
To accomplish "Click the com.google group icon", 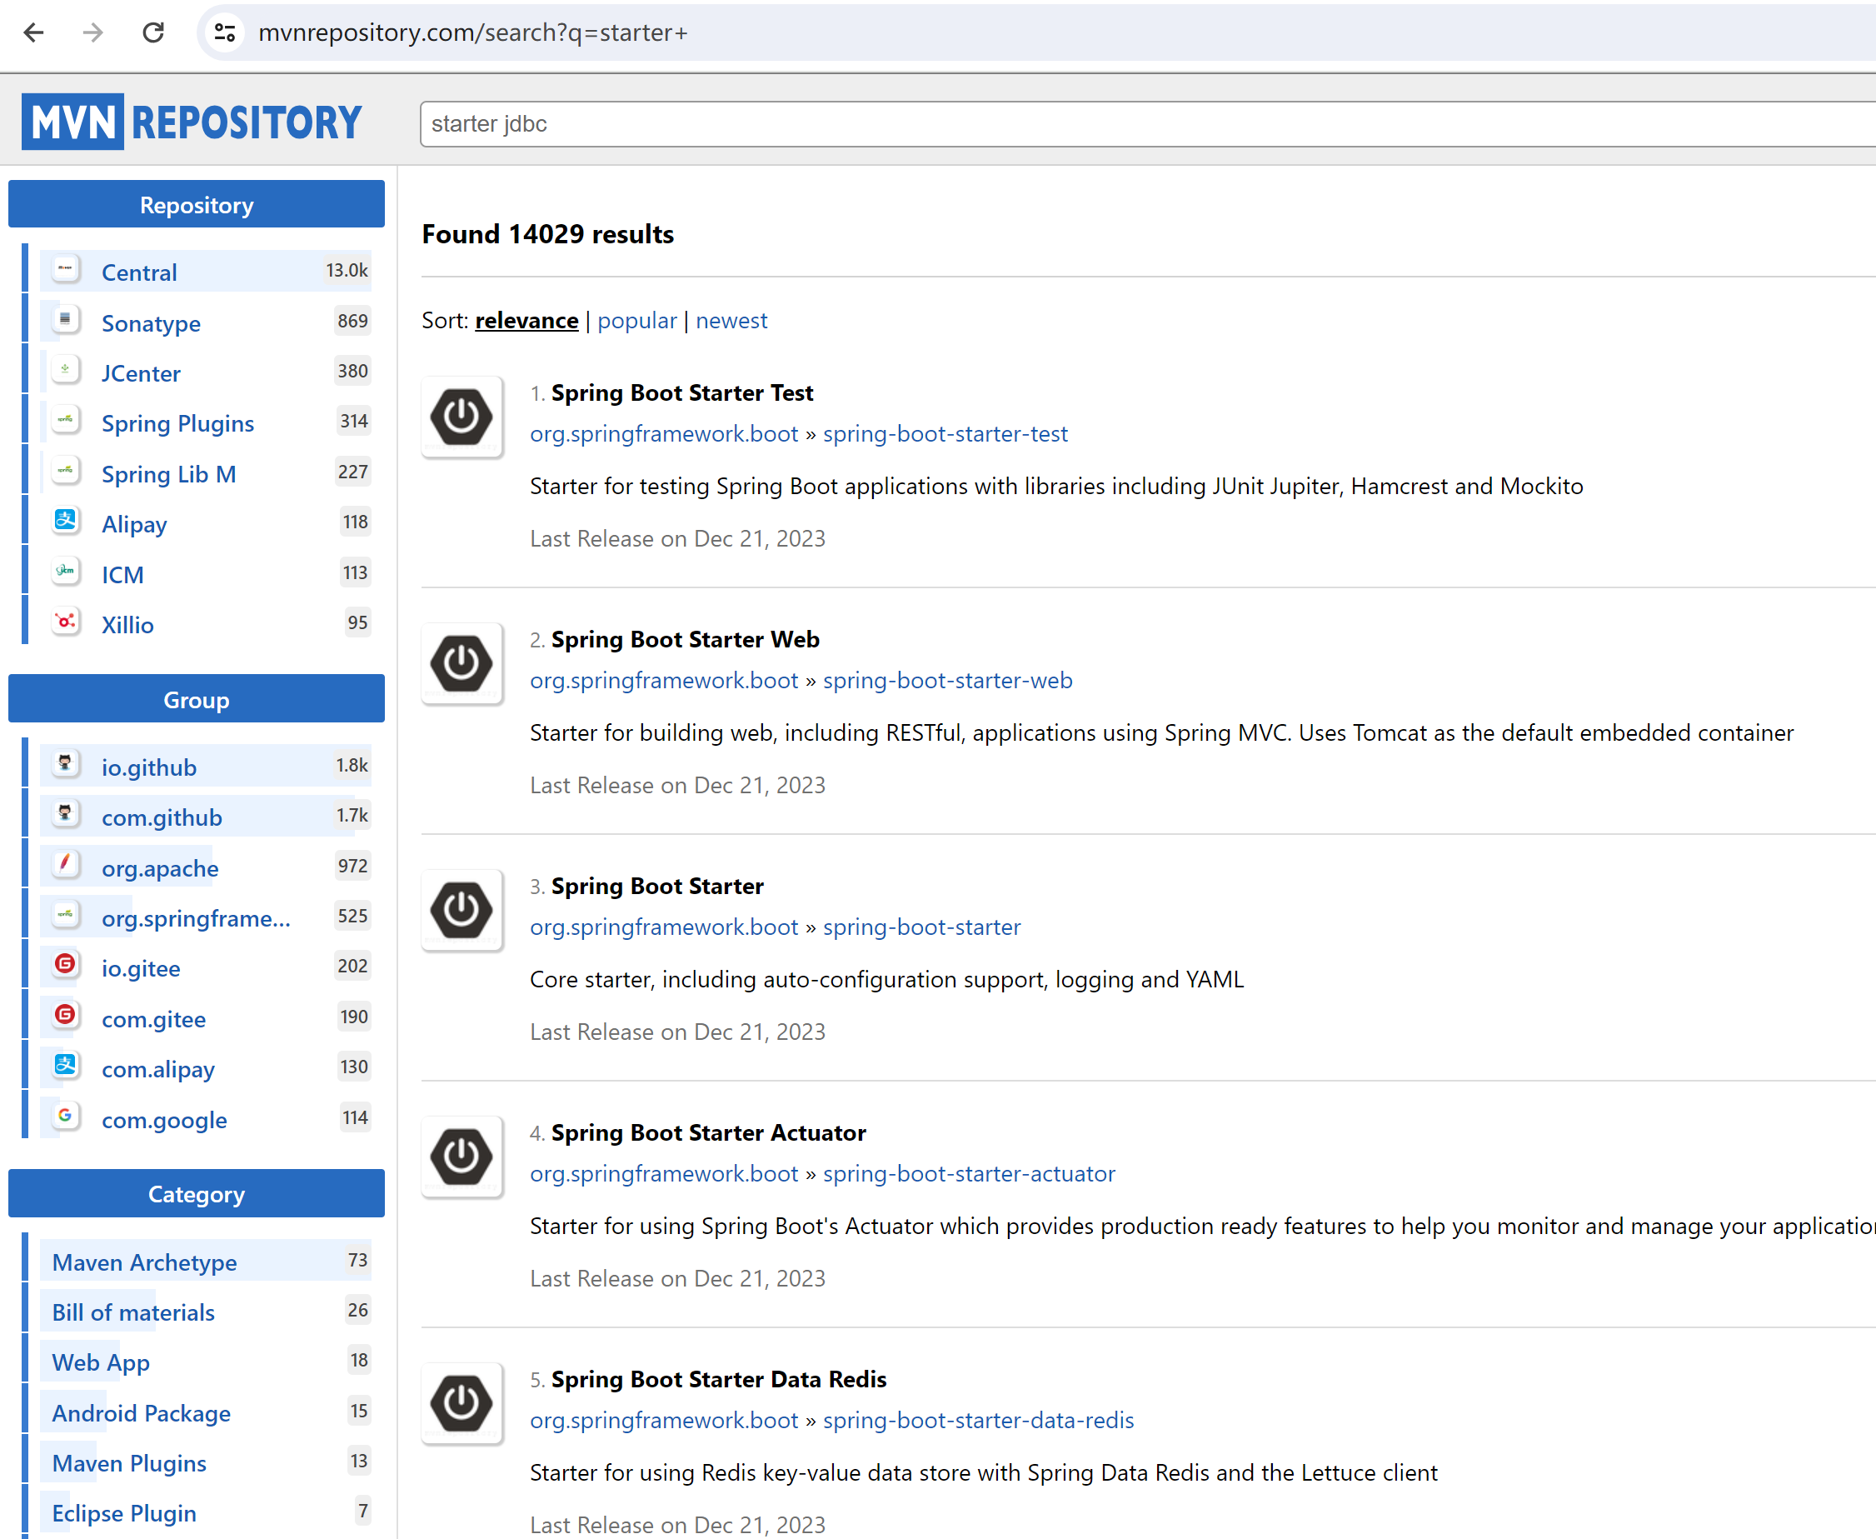I will pos(66,1117).
